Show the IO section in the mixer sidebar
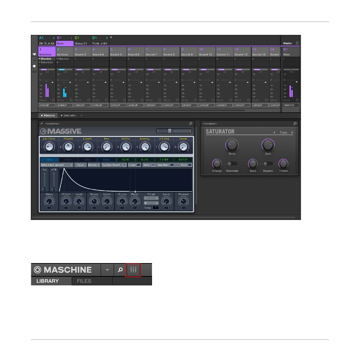This screenshot has height=353, width=353. [x=35, y=61]
